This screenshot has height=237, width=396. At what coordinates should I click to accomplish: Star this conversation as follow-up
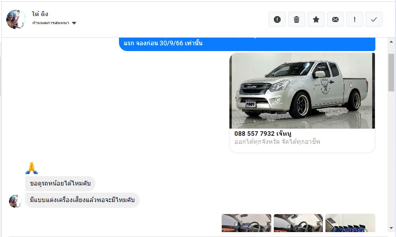(316, 19)
